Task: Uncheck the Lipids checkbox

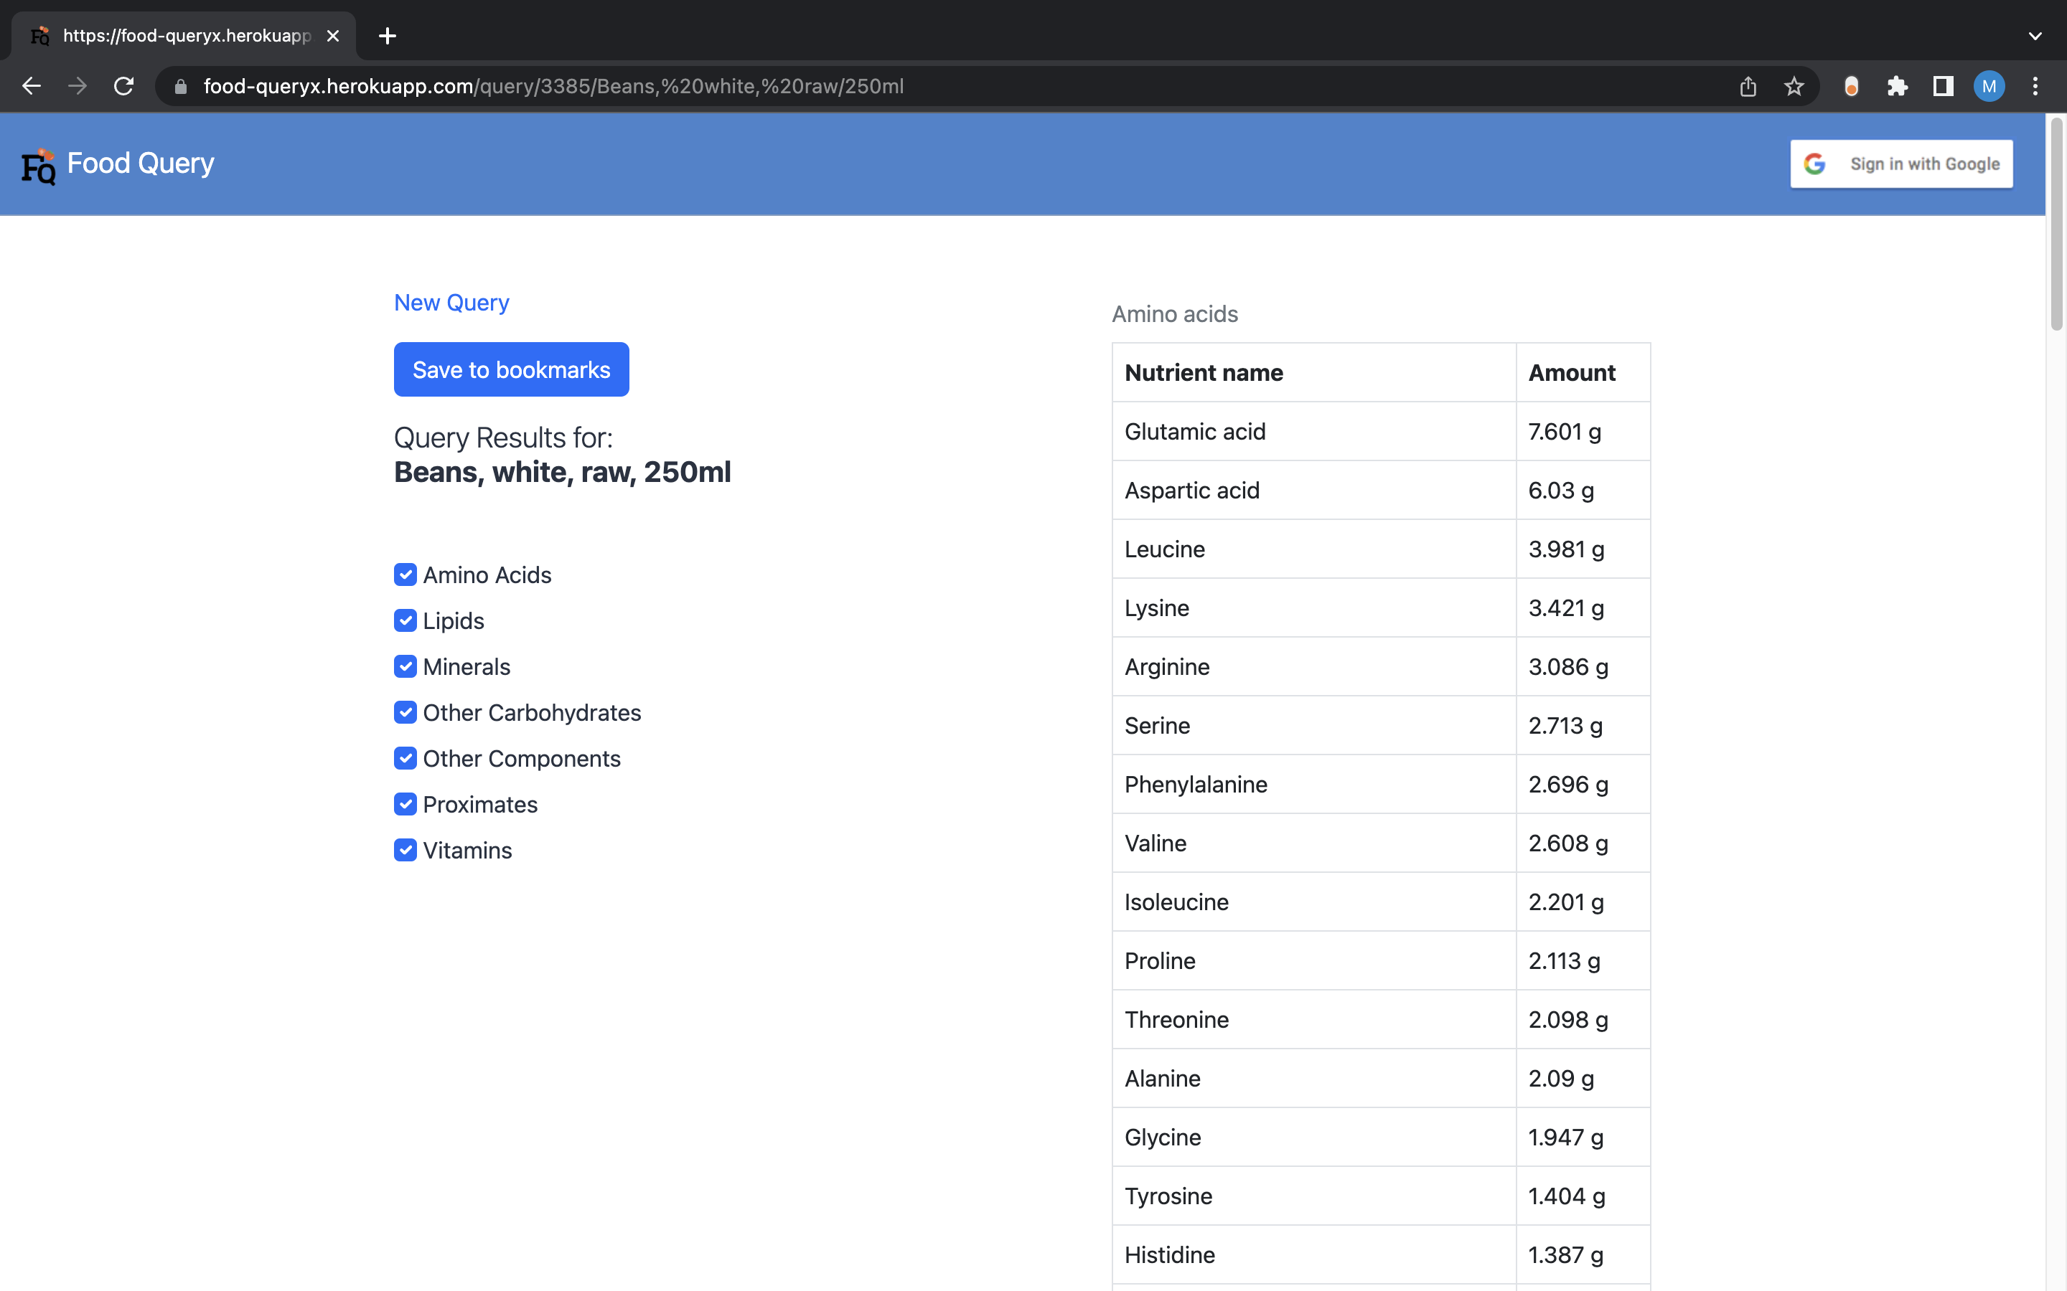Action: pyautogui.click(x=405, y=620)
